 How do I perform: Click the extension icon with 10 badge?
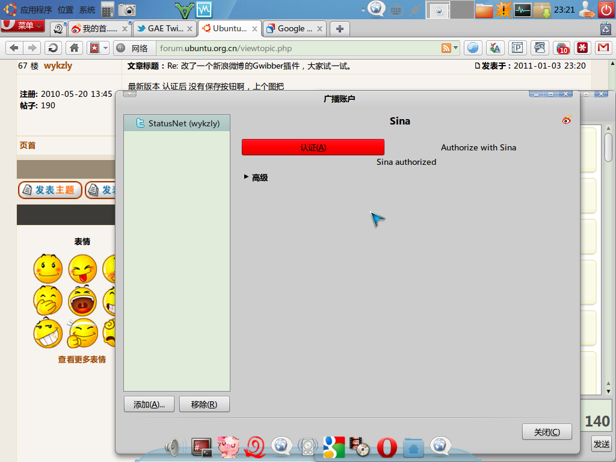562,48
